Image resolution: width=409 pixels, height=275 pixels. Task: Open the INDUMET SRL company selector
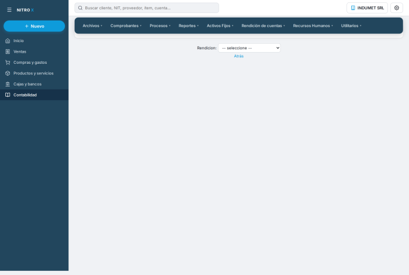coord(367,8)
